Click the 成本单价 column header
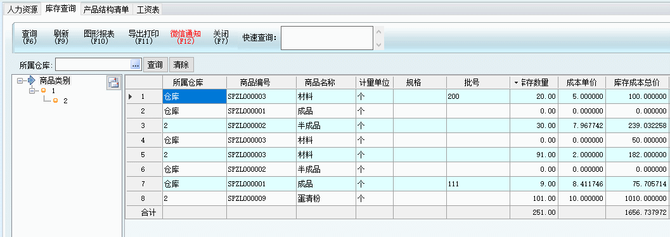This screenshot has height=237, width=670. coord(581,83)
